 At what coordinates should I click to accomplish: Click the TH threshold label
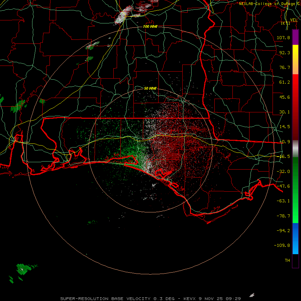pyautogui.click(x=287, y=261)
